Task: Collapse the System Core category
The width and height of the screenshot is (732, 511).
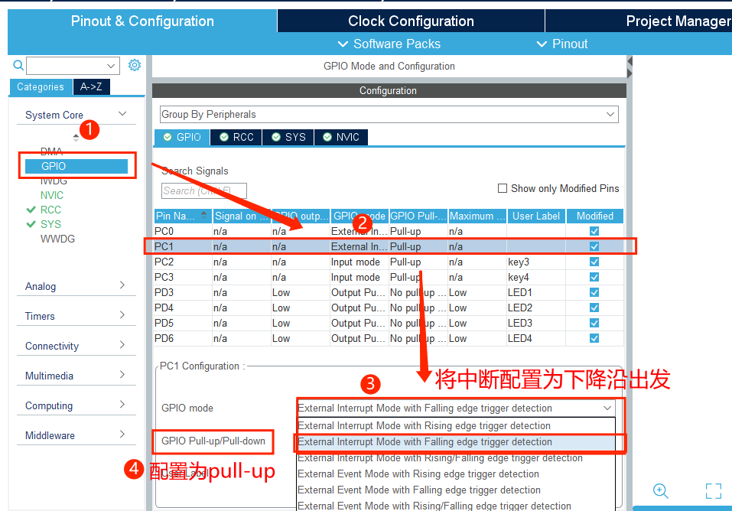Action: point(122,114)
